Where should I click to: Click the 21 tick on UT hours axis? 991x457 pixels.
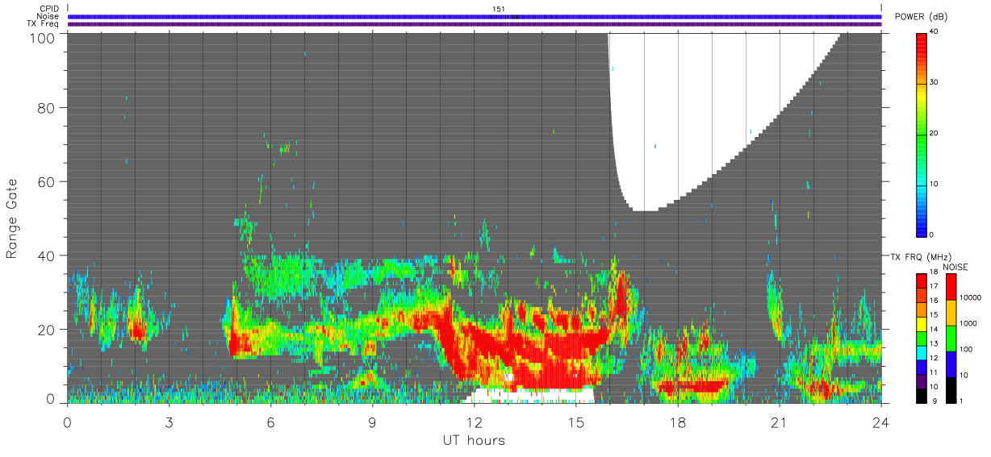pos(780,422)
